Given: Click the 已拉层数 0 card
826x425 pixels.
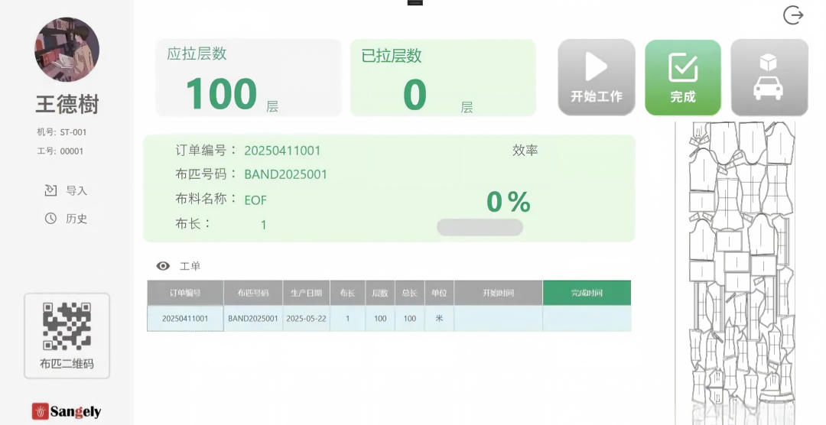Looking at the screenshot, I should coord(443,77).
